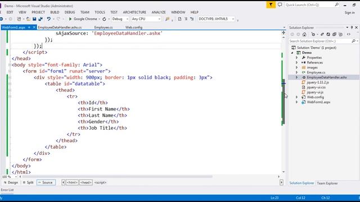Click the Undo arrow icon
Viewport: 360px width, 202px height.
(x=48, y=19)
